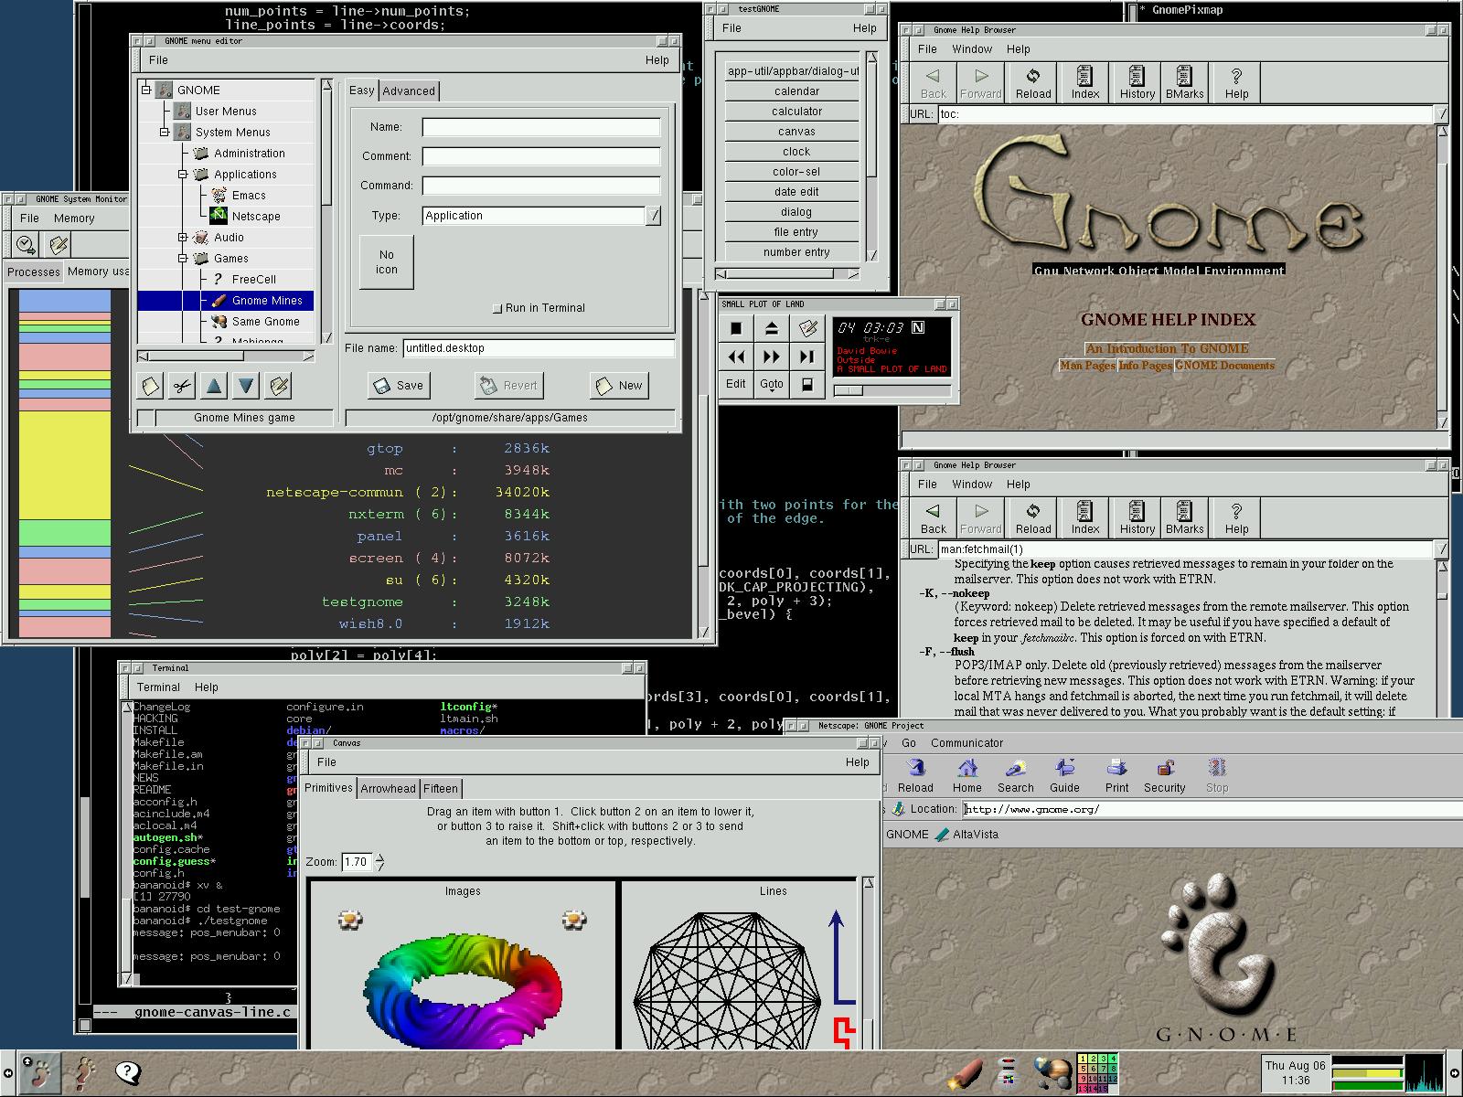
Task: Skip to next CD track
Action: tap(807, 357)
